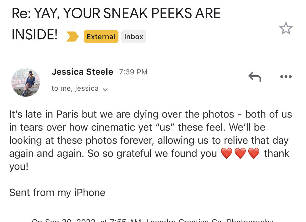Open Jessica Steele's profile photo
The image size is (306, 222).
coord(26,82)
